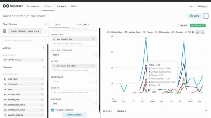
Task: Open the three-dot chart actions menu
Action: pyautogui.click(x=206, y=16)
